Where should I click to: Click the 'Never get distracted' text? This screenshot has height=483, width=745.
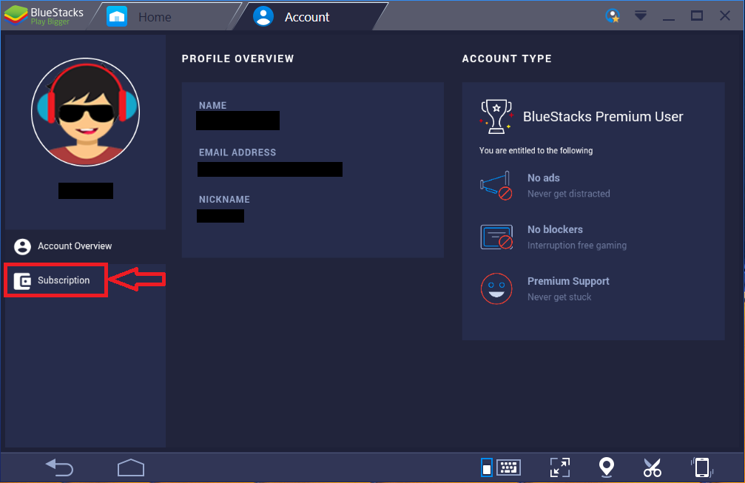[x=569, y=194]
